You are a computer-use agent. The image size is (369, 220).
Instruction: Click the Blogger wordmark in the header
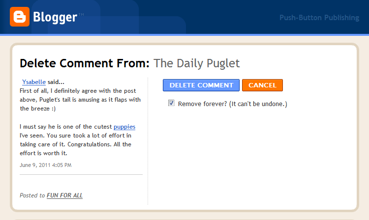tap(55, 17)
